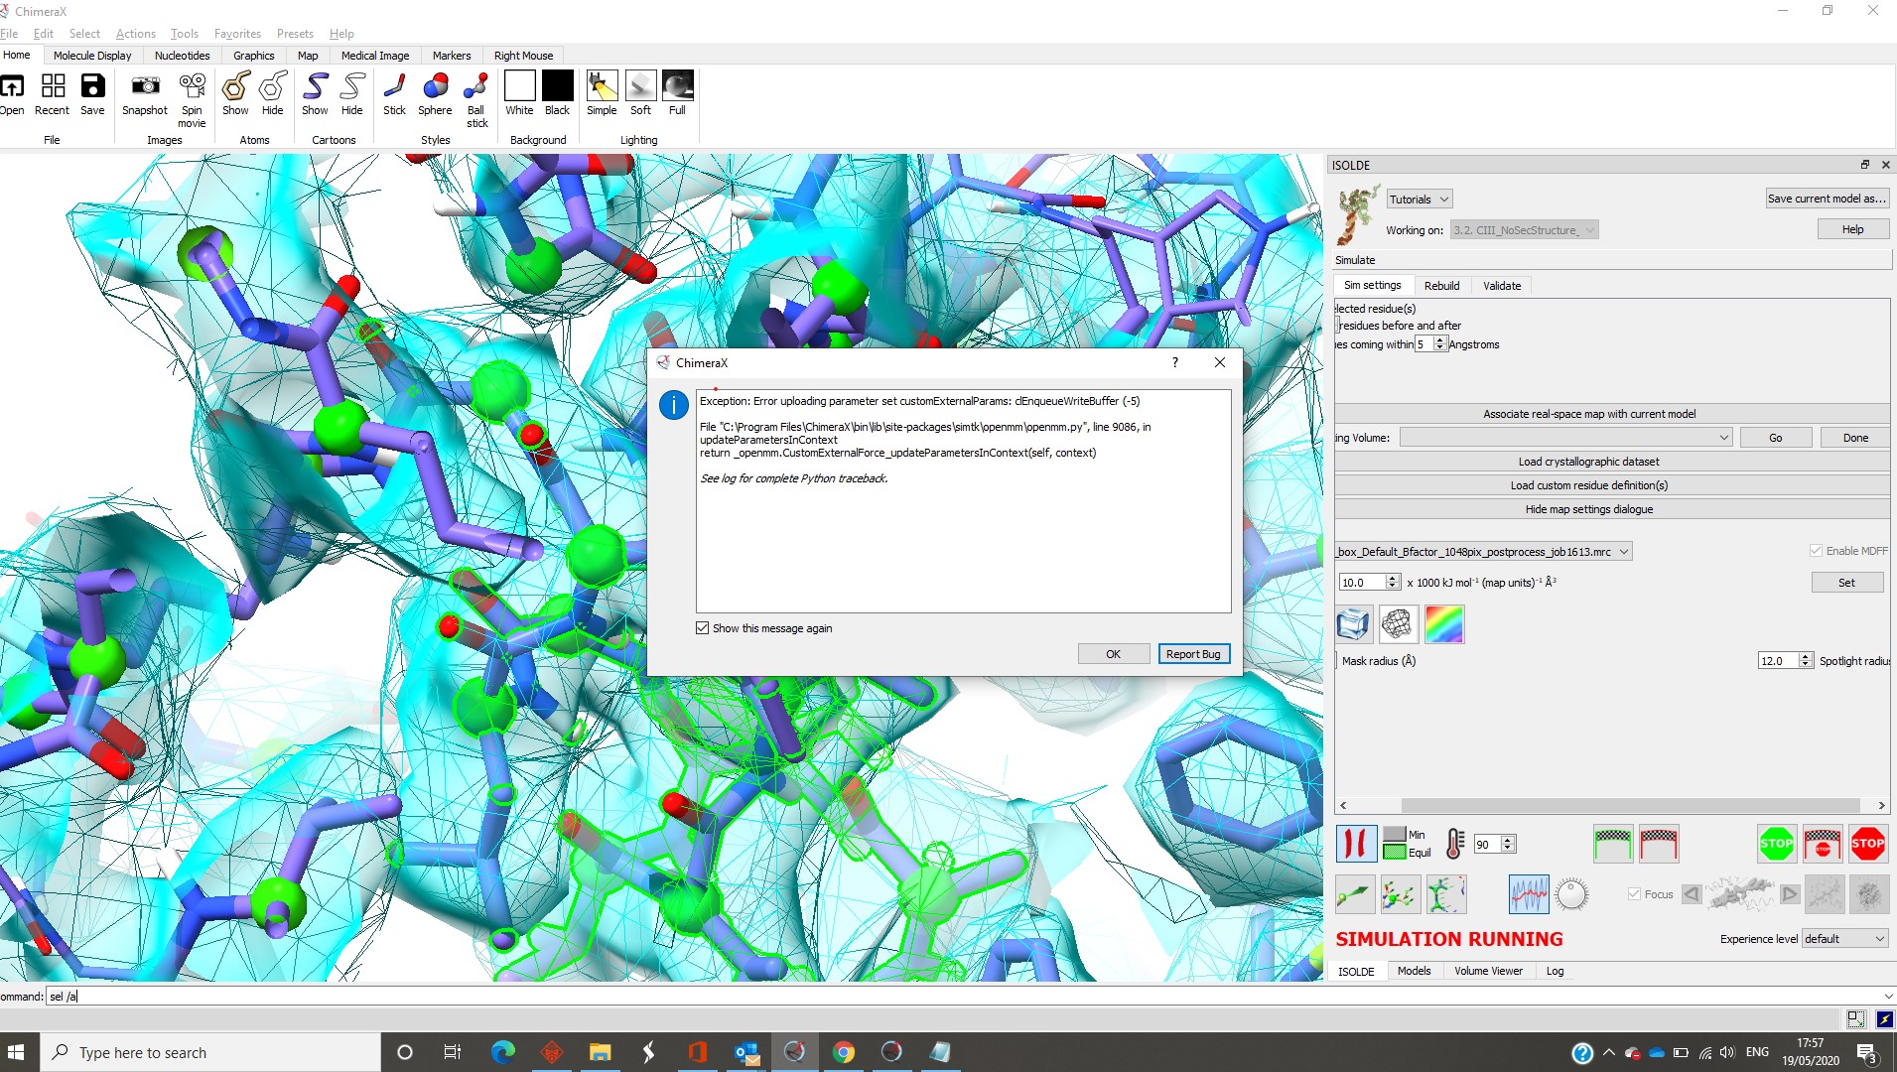Click OK in the error dialog

1113,654
